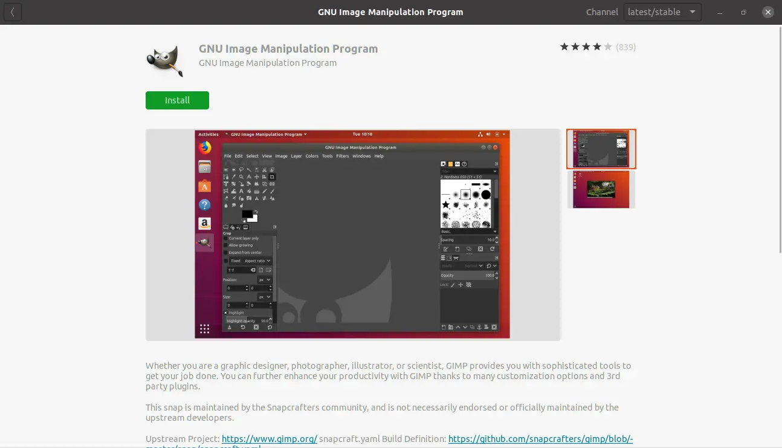Click the green Install button
Image resolution: width=782 pixels, height=448 pixels.
click(177, 100)
